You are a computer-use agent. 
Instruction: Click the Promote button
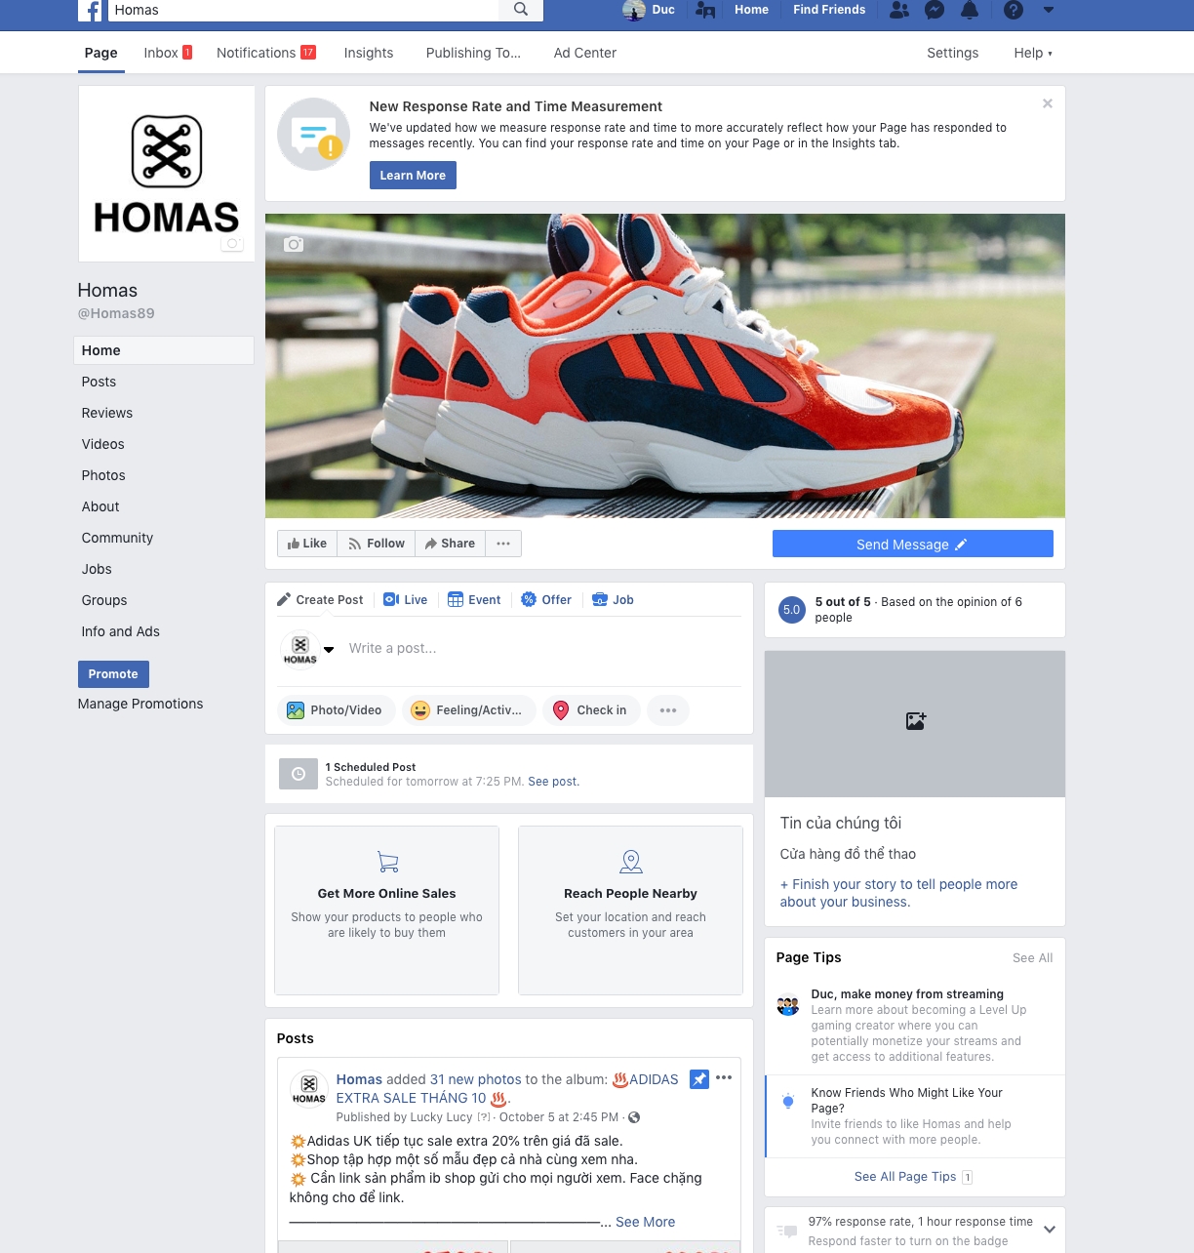(x=113, y=674)
